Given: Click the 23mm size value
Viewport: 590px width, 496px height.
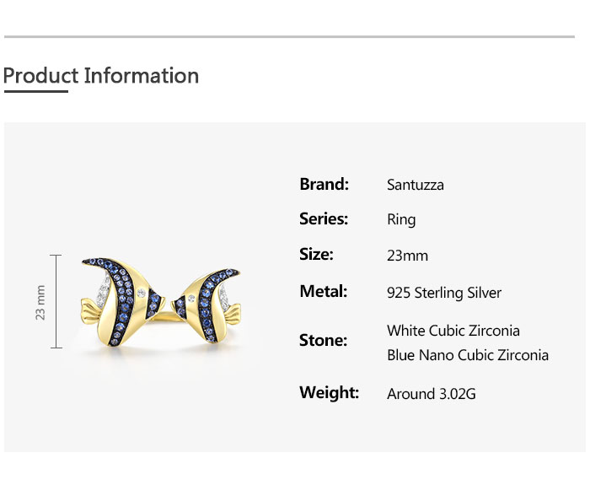Looking at the screenshot, I should click(407, 256).
